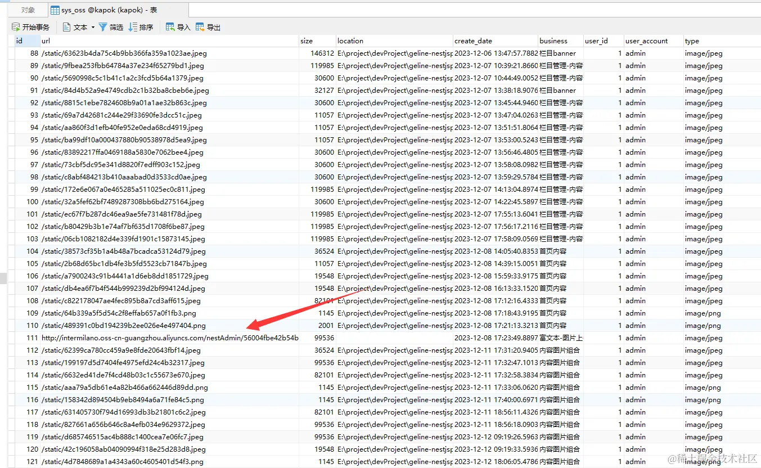Click the image/jpeg type cell in row 102
The image size is (761, 468).
[x=722, y=227]
